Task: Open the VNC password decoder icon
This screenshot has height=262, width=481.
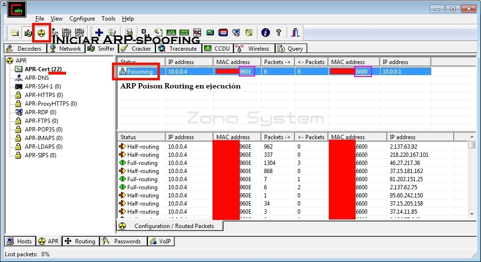Action: (x=197, y=32)
